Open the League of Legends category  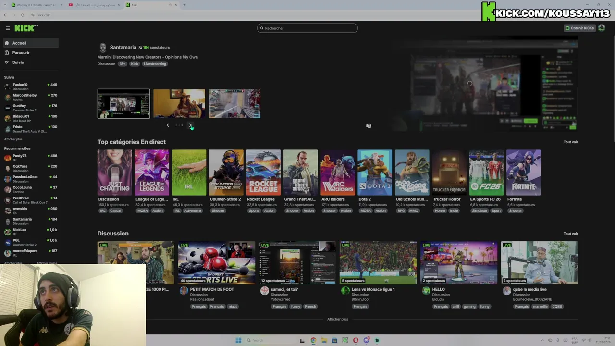152,173
